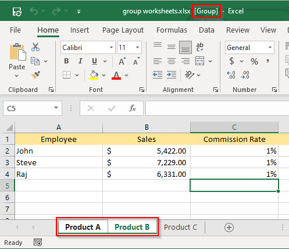Viewport: 289px width, 249px height.
Task: Center text horizontally
Action: tap(172, 61)
